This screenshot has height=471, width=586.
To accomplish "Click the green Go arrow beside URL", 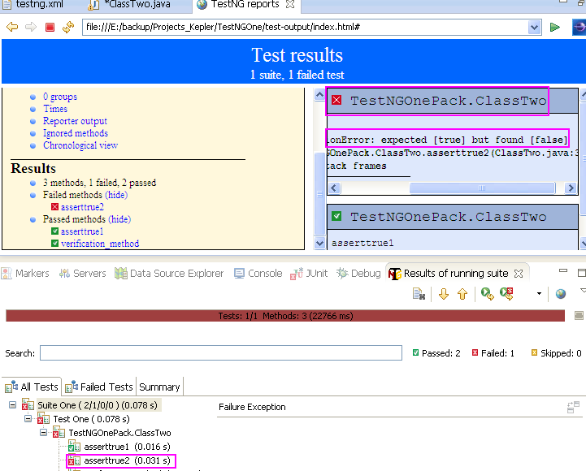I will pyautogui.click(x=555, y=27).
